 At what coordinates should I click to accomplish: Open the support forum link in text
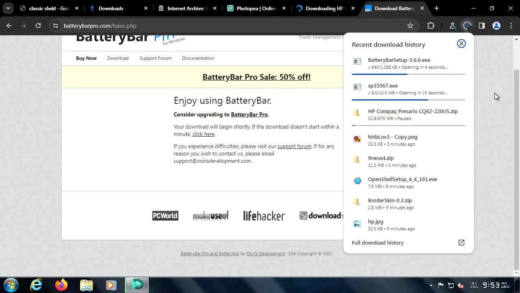point(294,146)
